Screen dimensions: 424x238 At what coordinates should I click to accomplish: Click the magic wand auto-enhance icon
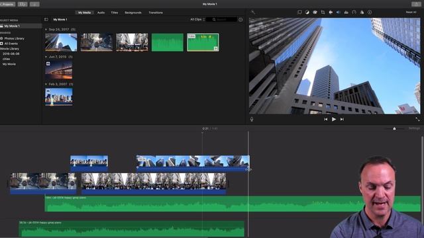pyautogui.click(x=253, y=12)
